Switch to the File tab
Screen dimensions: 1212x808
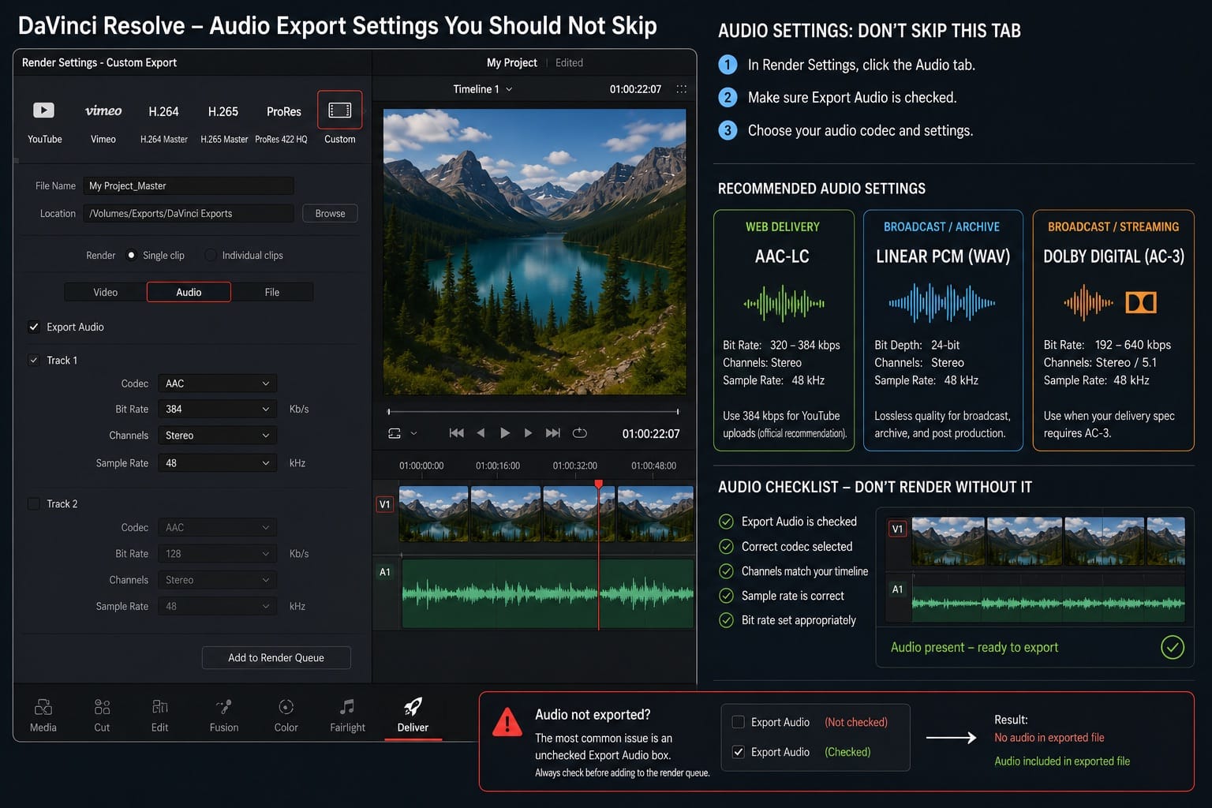click(272, 292)
